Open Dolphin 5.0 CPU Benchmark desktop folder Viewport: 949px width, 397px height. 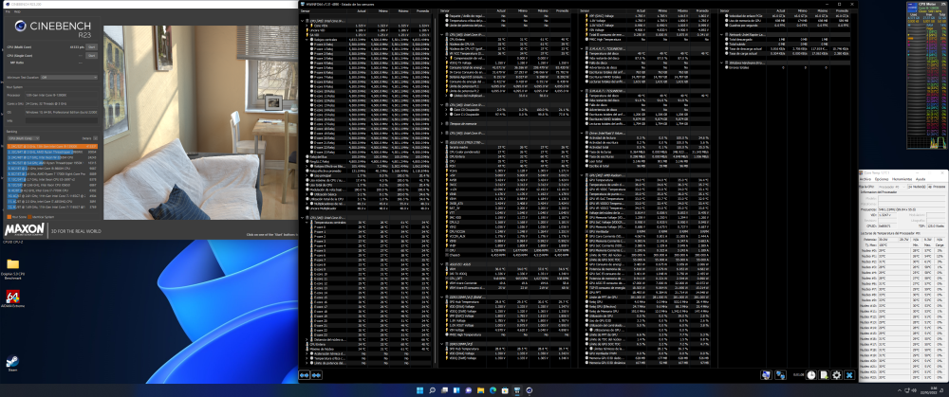(12, 264)
